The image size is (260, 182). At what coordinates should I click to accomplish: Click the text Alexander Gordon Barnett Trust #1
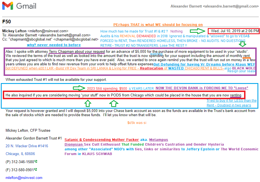point(34,138)
